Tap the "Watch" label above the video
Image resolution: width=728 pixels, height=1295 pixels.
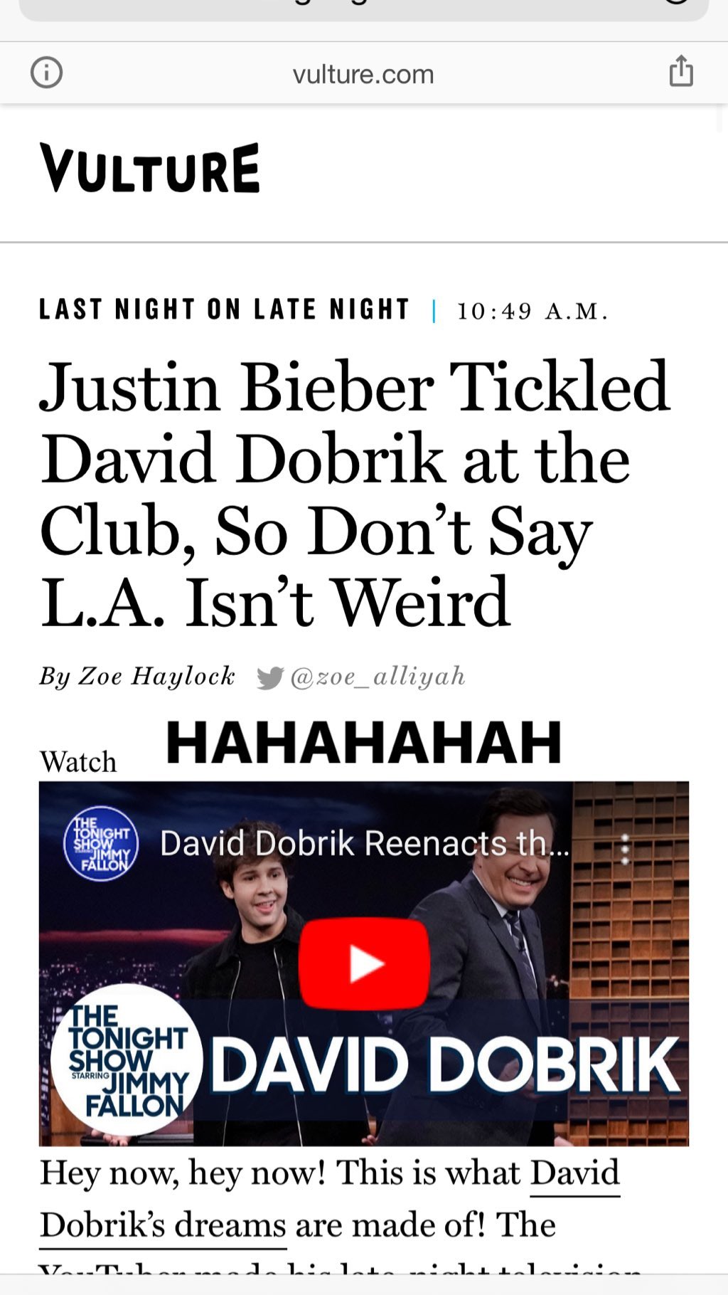coord(78,761)
